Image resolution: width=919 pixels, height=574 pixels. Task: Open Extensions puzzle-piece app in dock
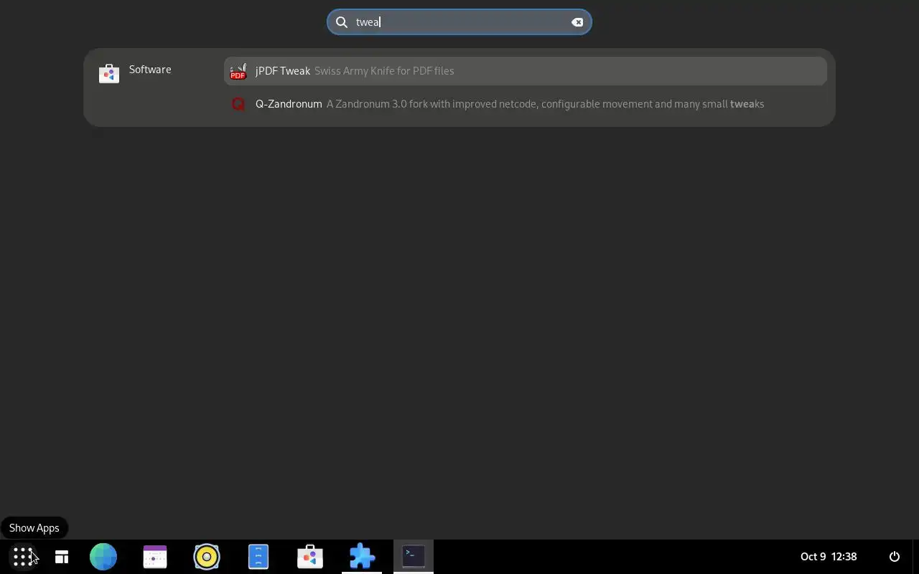click(362, 557)
